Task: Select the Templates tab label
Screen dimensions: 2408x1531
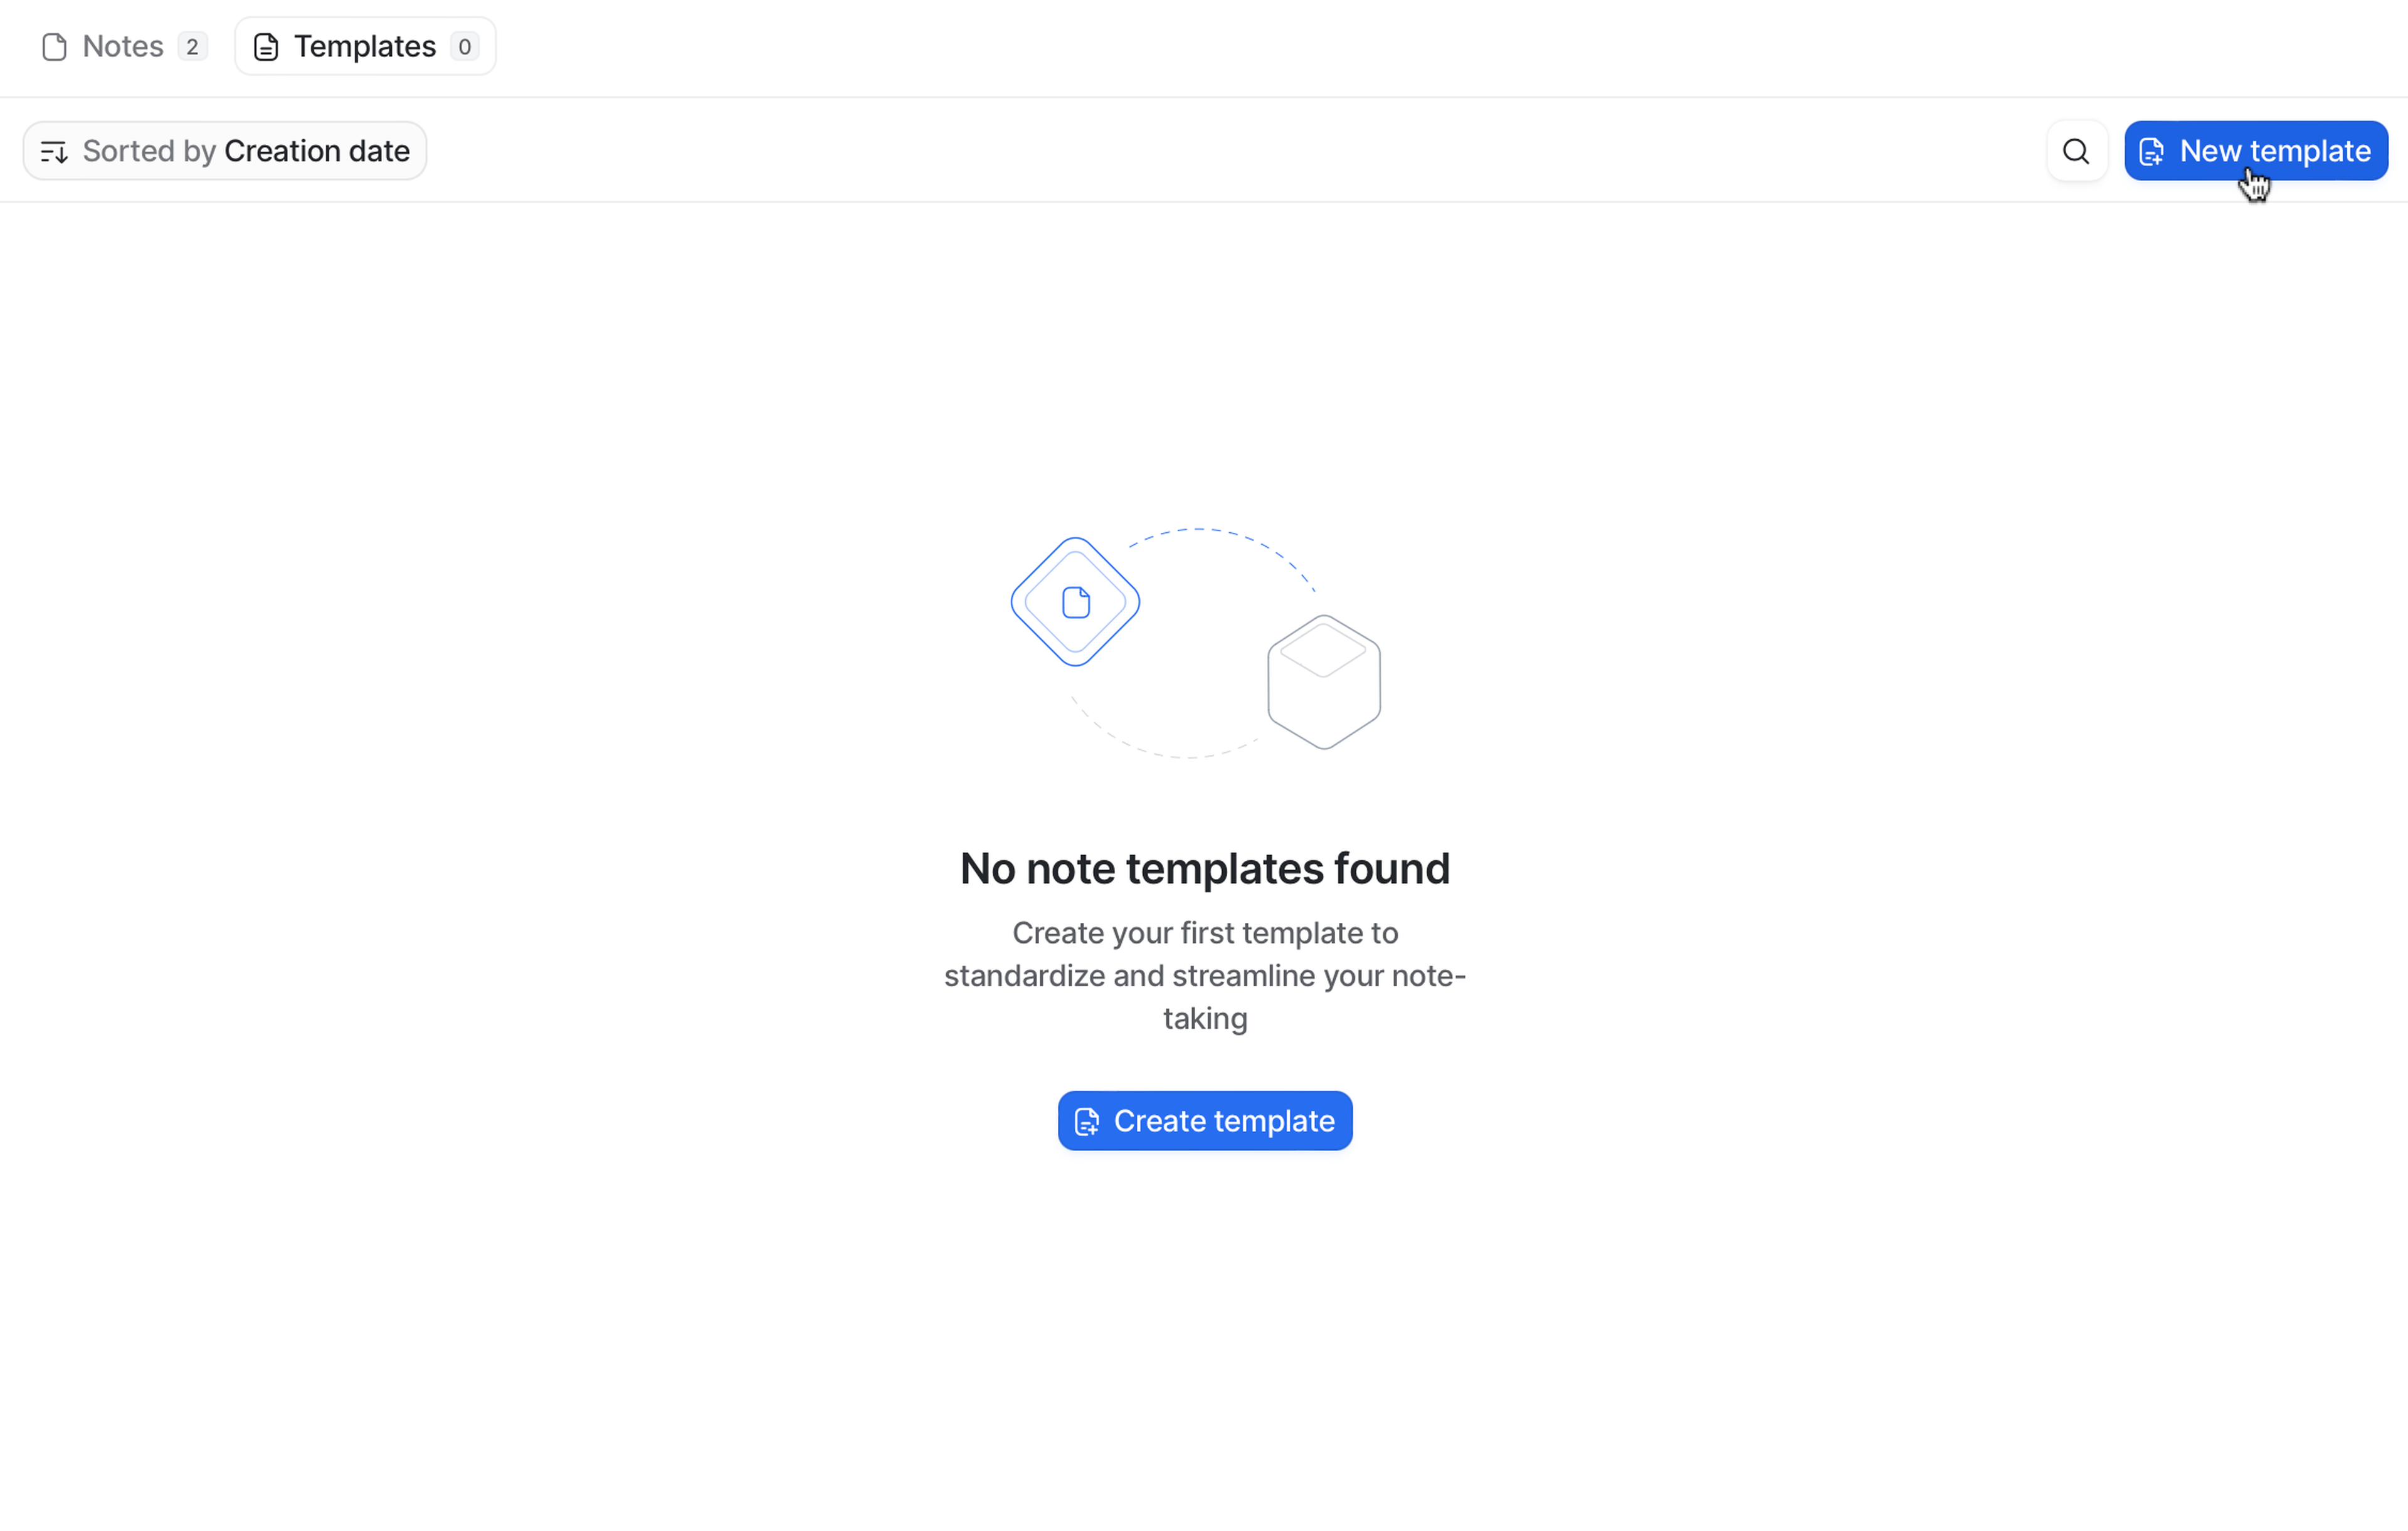Action: [364, 47]
